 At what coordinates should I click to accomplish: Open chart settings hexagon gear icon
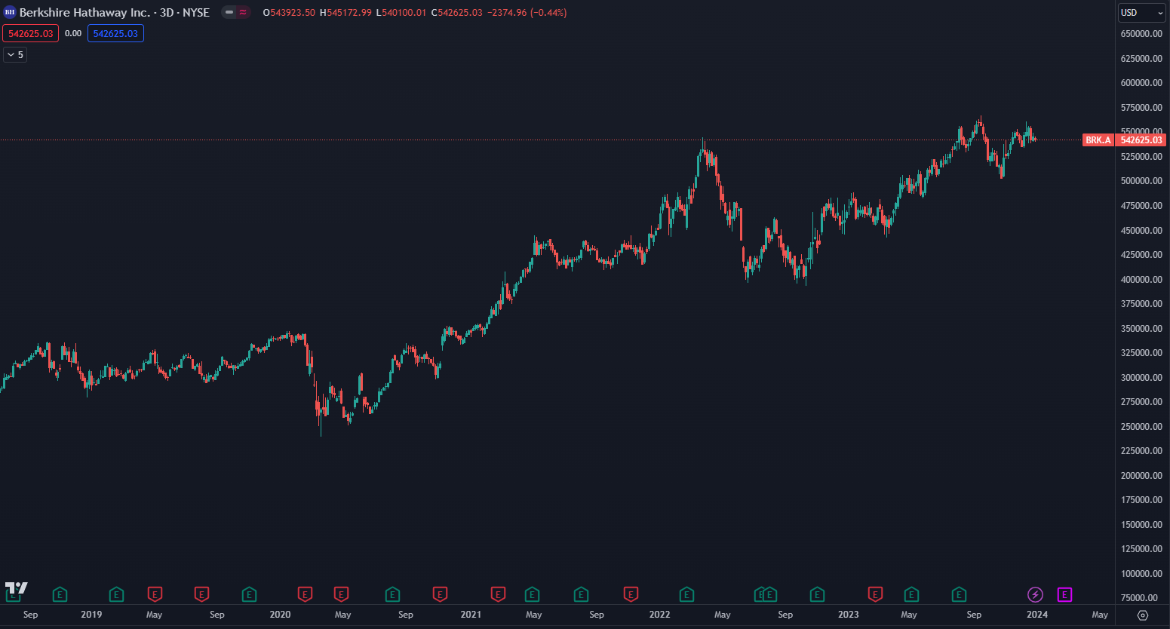(1142, 615)
